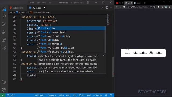This screenshot has width=172, height=97.
Task: Click the Setting link in the page navbar
Action: click(159, 53)
